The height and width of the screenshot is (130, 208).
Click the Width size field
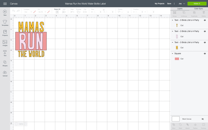(97, 12)
